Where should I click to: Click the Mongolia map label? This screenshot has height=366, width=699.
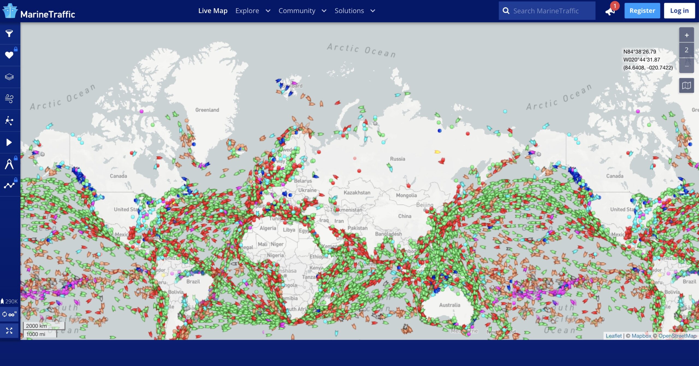[406, 195]
